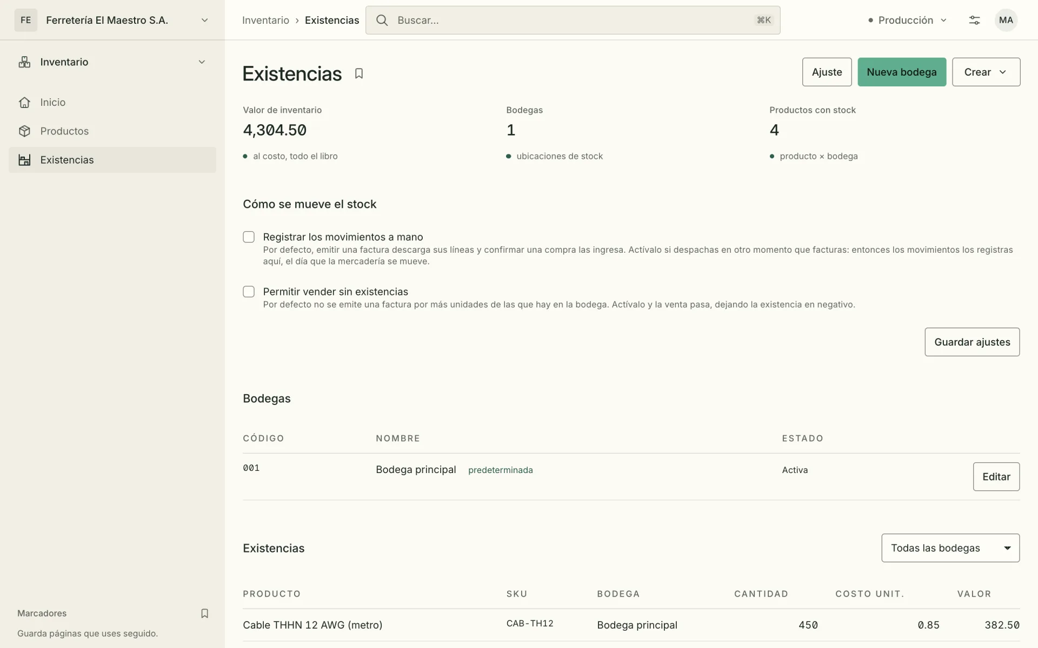Screen dimensions: 1038x648
Task: Collapse the Inventario sidebar section chevron
Action: click(x=202, y=62)
